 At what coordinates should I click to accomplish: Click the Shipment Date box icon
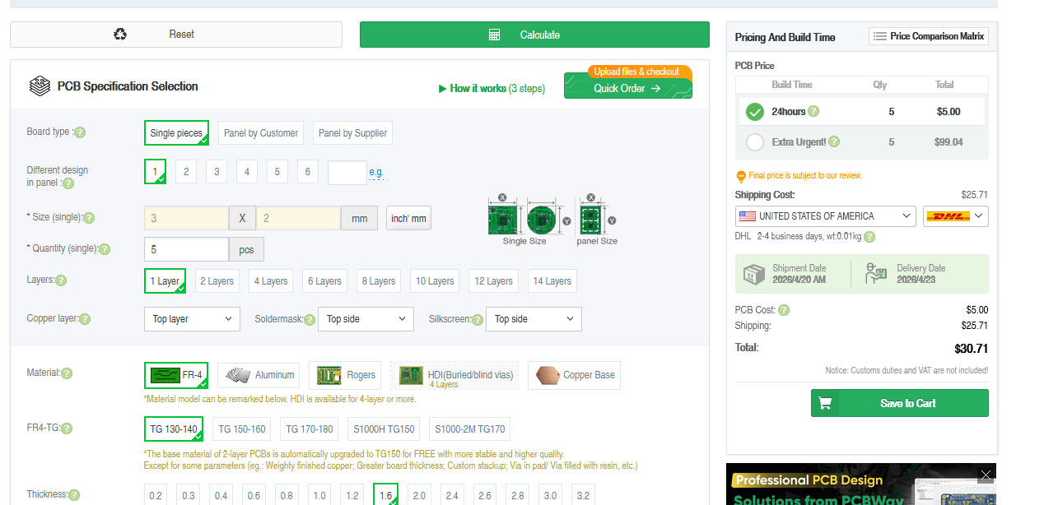pos(754,274)
